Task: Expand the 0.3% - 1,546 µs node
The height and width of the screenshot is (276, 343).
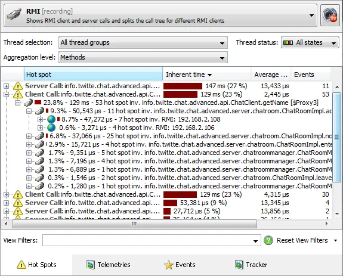Action: (x=29, y=178)
